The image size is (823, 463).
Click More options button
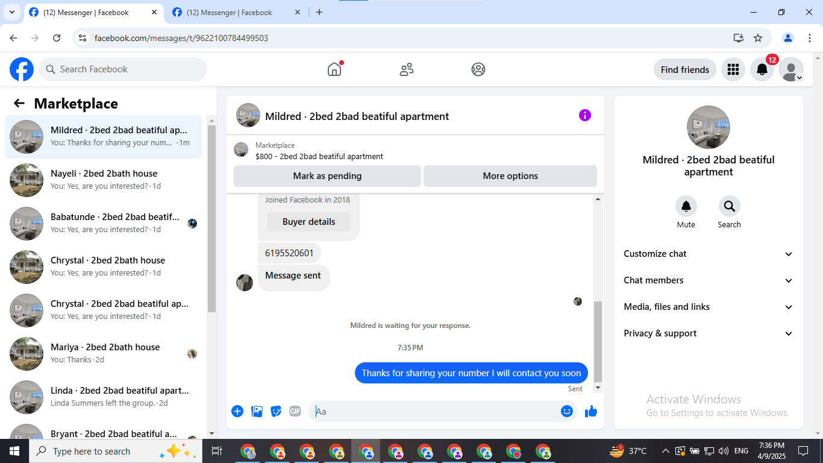pos(510,176)
